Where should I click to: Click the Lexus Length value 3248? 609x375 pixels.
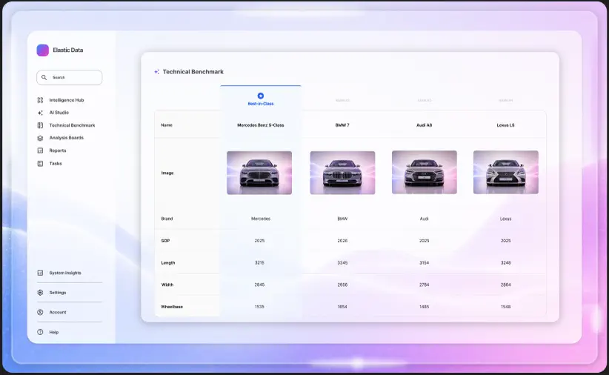[x=506, y=262]
